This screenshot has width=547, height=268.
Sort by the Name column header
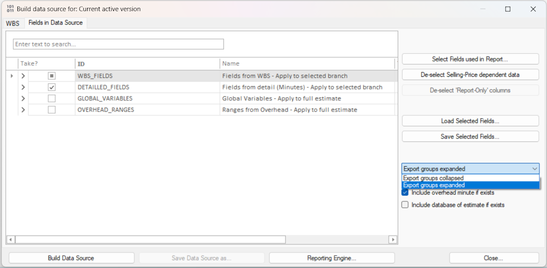click(x=307, y=64)
